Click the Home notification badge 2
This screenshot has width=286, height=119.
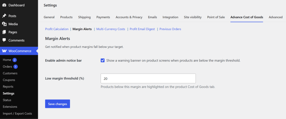(15, 60)
